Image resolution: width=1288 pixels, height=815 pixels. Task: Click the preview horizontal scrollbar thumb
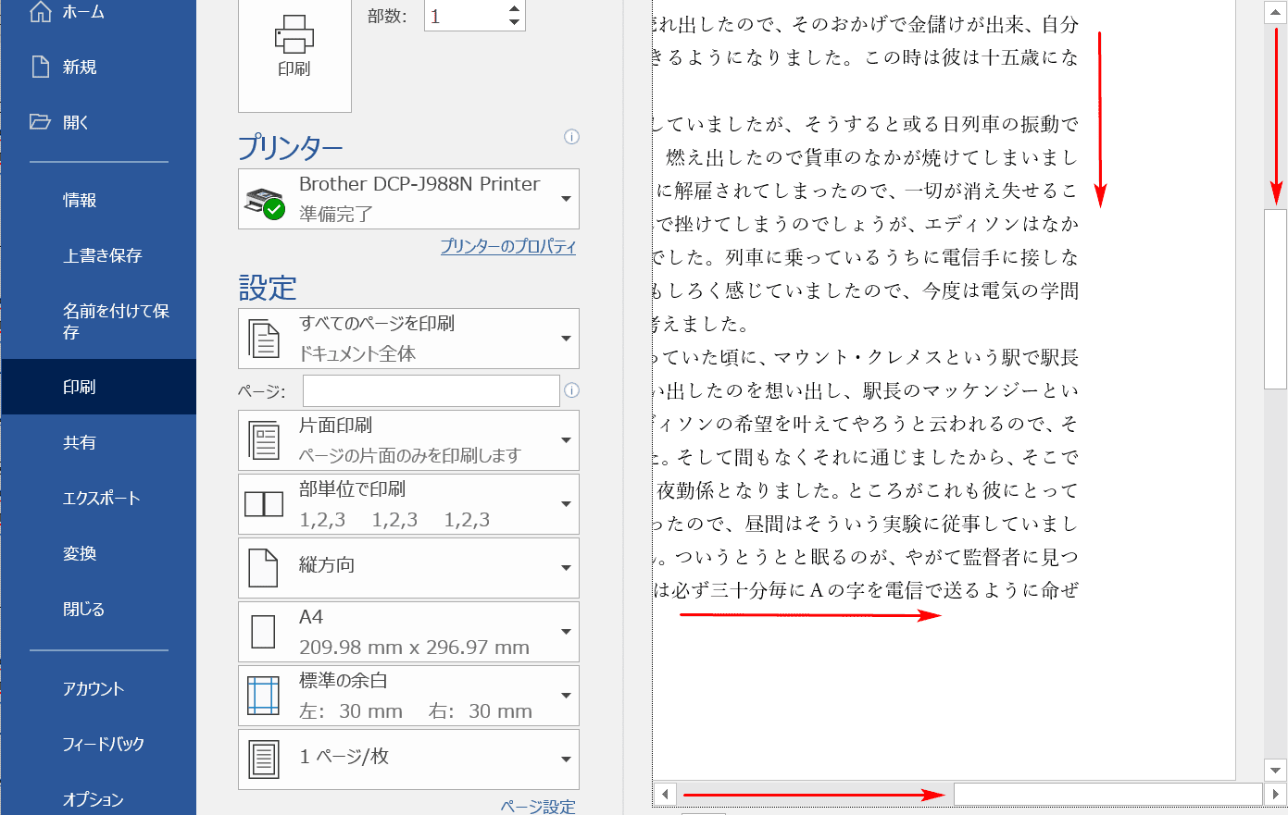pos(1109,794)
